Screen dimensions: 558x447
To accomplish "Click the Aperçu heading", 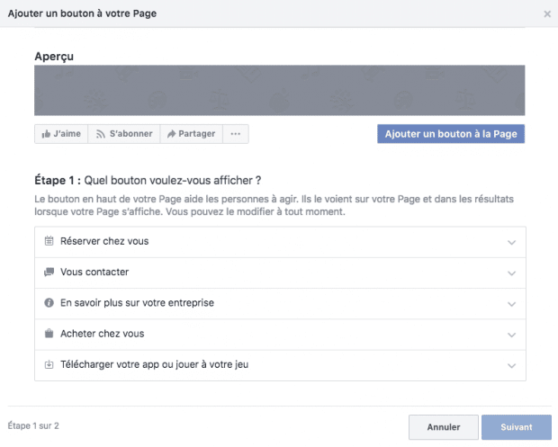I will [x=54, y=57].
